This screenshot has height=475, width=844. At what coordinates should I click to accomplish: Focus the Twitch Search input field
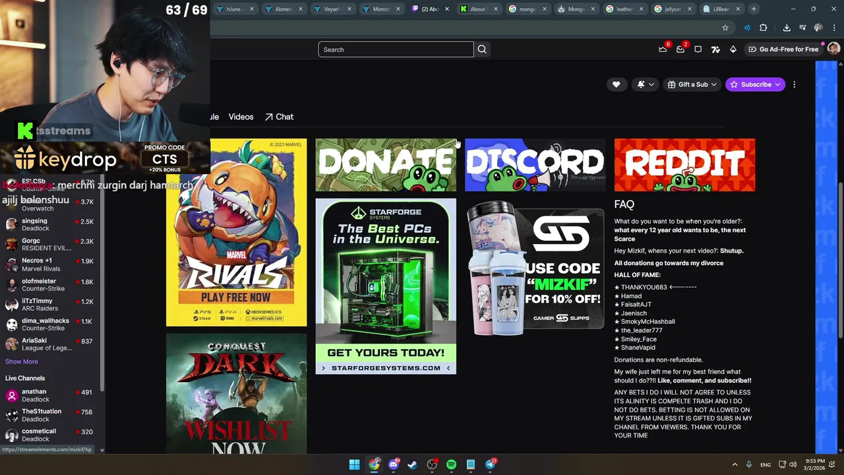[396, 49]
